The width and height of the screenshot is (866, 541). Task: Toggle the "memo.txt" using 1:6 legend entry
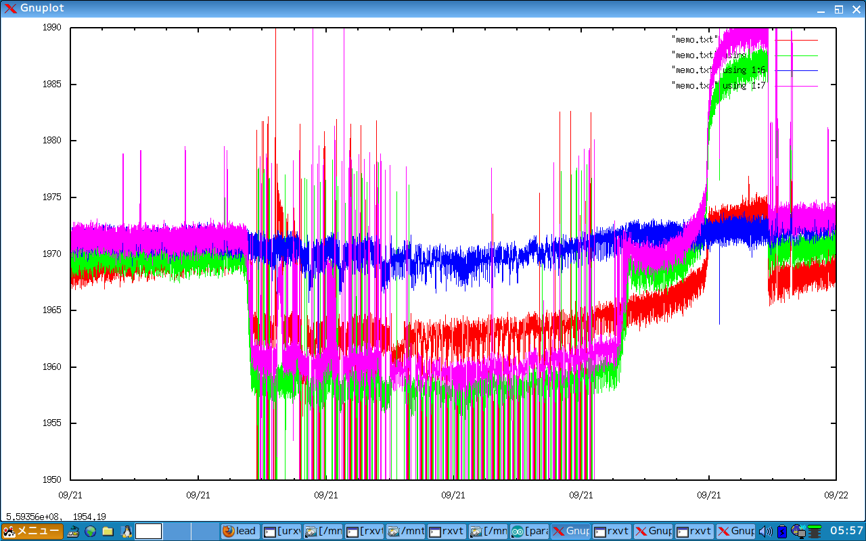719,70
